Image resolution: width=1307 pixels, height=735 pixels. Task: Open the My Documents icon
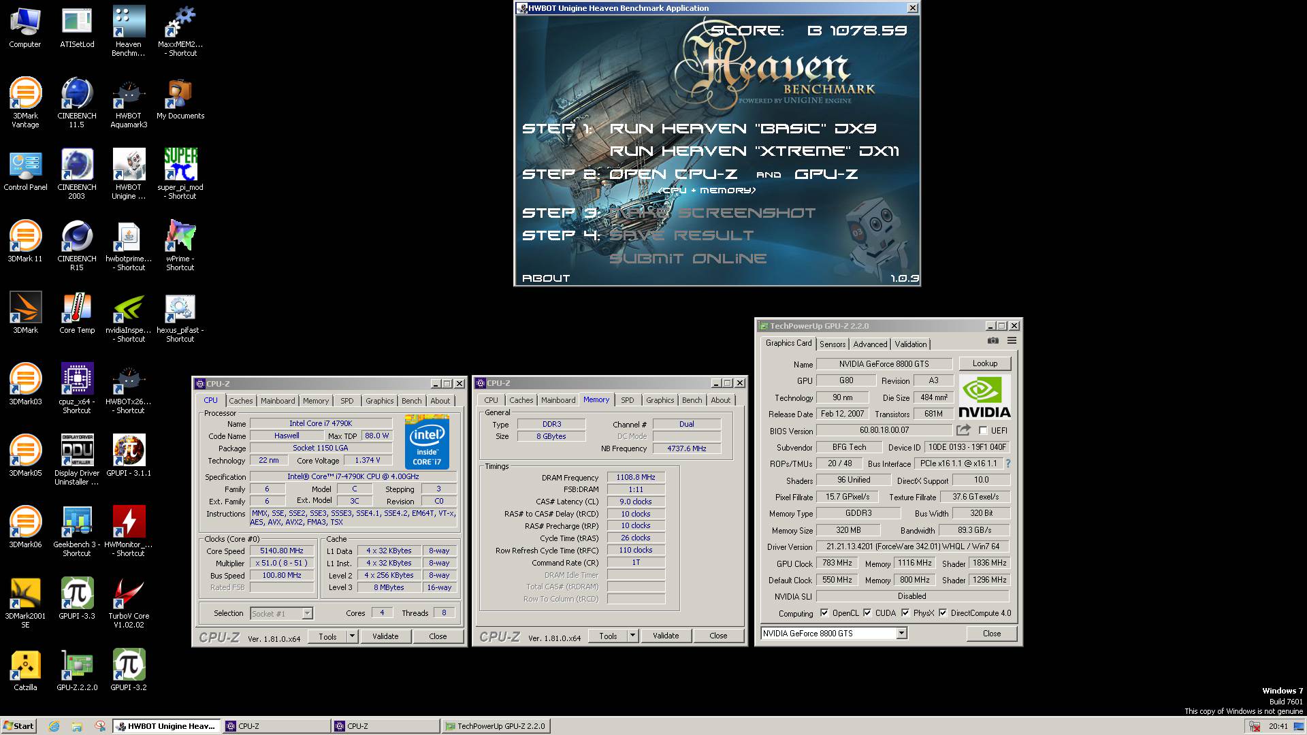(x=180, y=99)
